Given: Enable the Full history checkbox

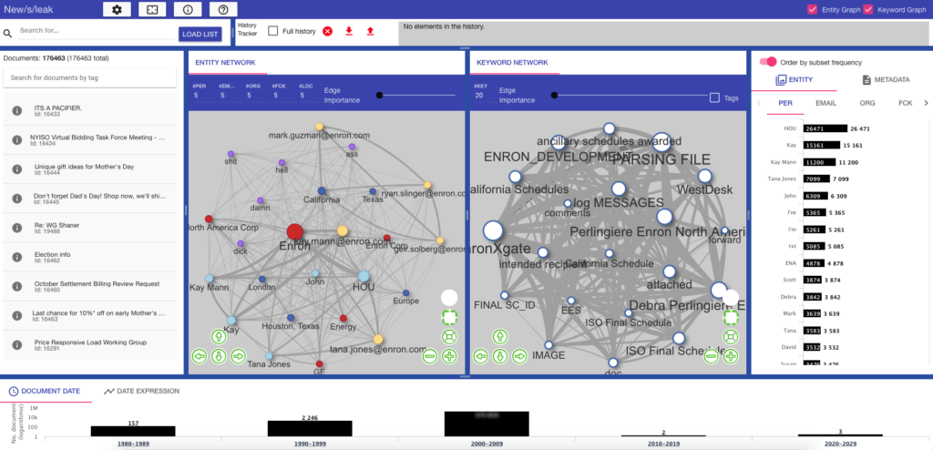Looking at the screenshot, I should pyautogui.click(x=273, y=31).
